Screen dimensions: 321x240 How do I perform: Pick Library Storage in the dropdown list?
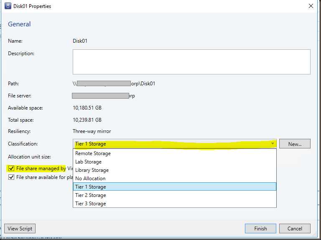pyautogui.click(x=92, y=170)
